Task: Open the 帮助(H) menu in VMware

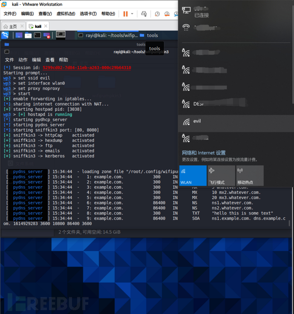Action: click(108, 14)
